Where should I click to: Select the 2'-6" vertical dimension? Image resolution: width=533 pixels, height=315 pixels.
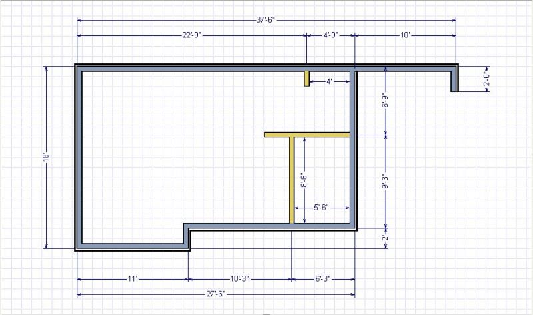pyautogui.click(x=487, y=79)
